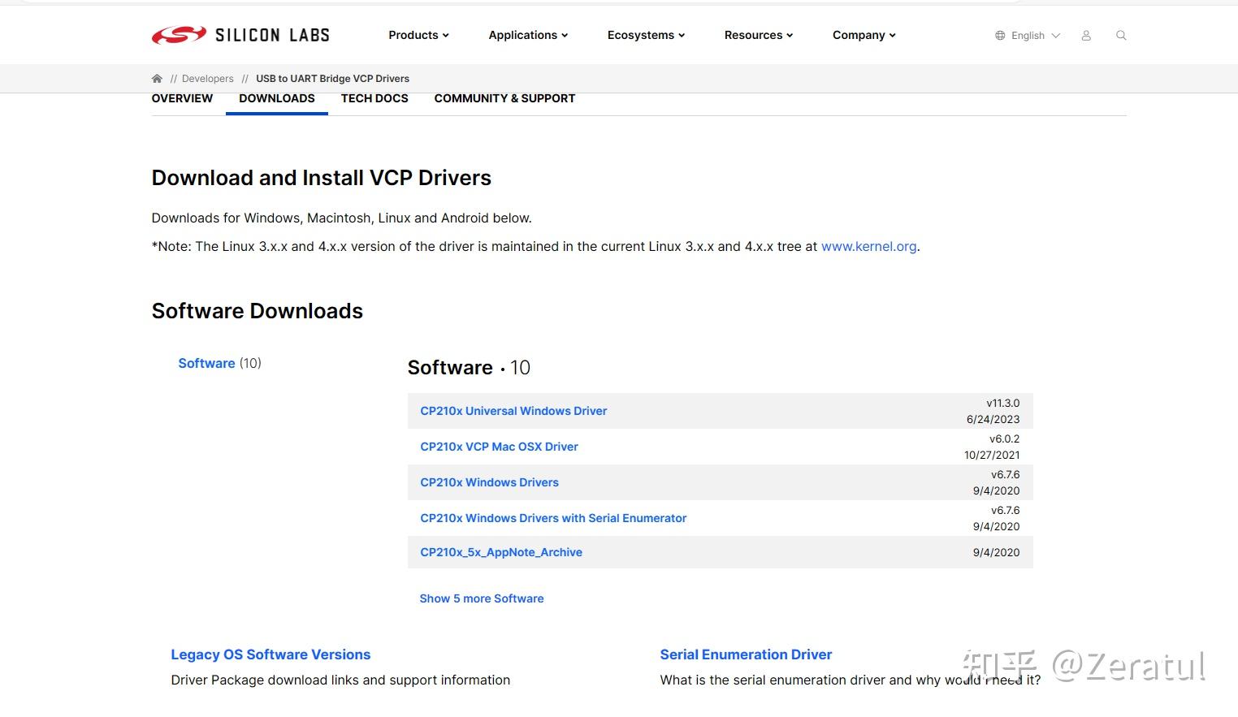The width and height of the screenshot is (1238, 717).
Task: Click the 10/27/2021 date text
Action: pyautogui.click(x=992, y=455)
